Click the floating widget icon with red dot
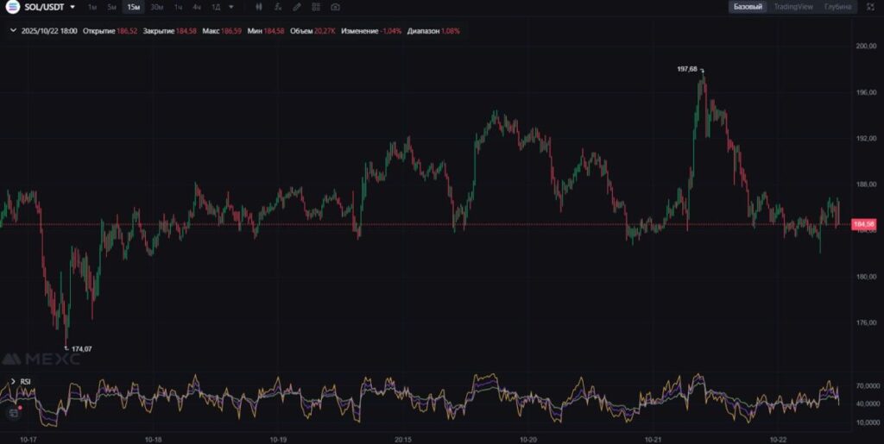This screenshot has width=884, height=444. pos(14,412)
